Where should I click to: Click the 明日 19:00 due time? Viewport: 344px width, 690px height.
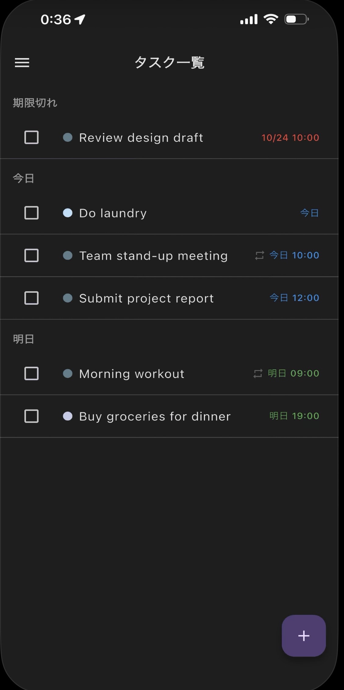coord(294,416)
